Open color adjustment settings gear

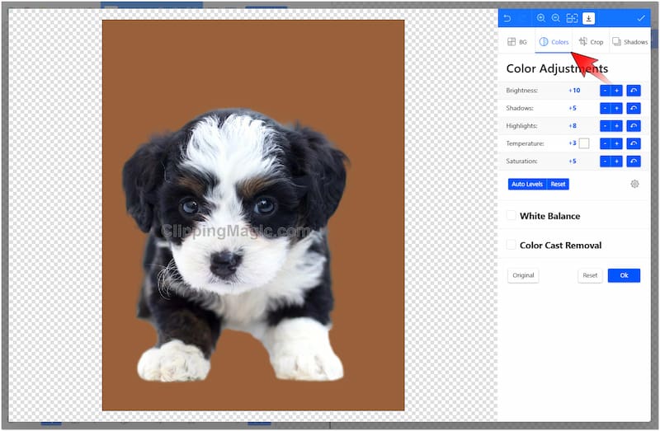(634, 184)
